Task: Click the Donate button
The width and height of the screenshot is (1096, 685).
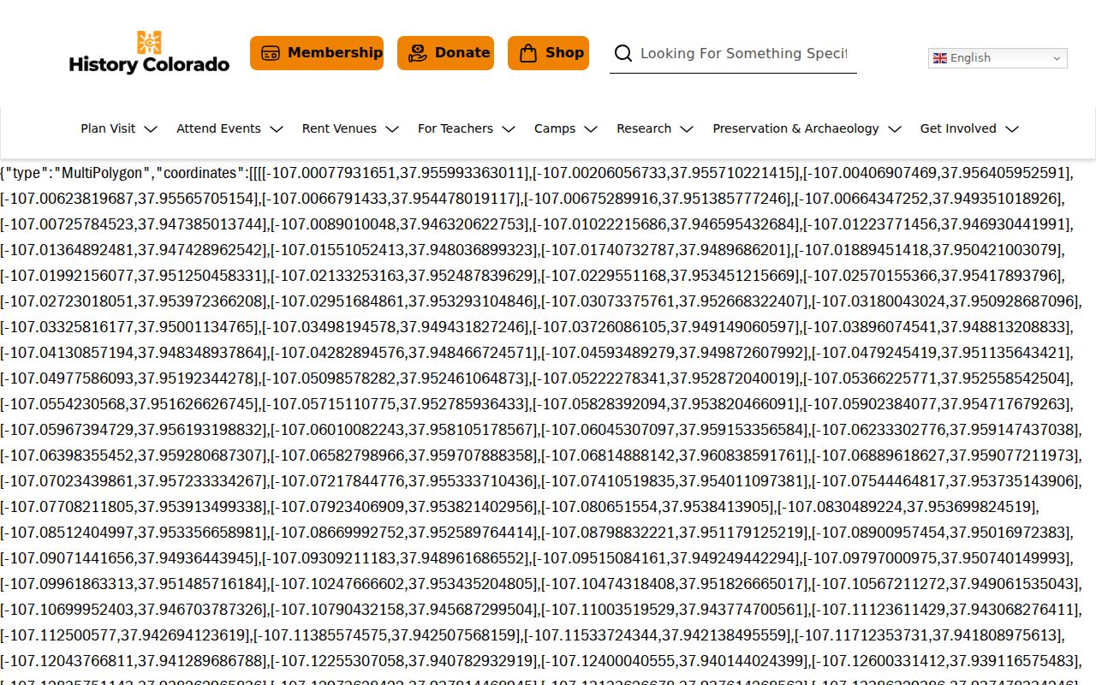Action: point(445,53)
